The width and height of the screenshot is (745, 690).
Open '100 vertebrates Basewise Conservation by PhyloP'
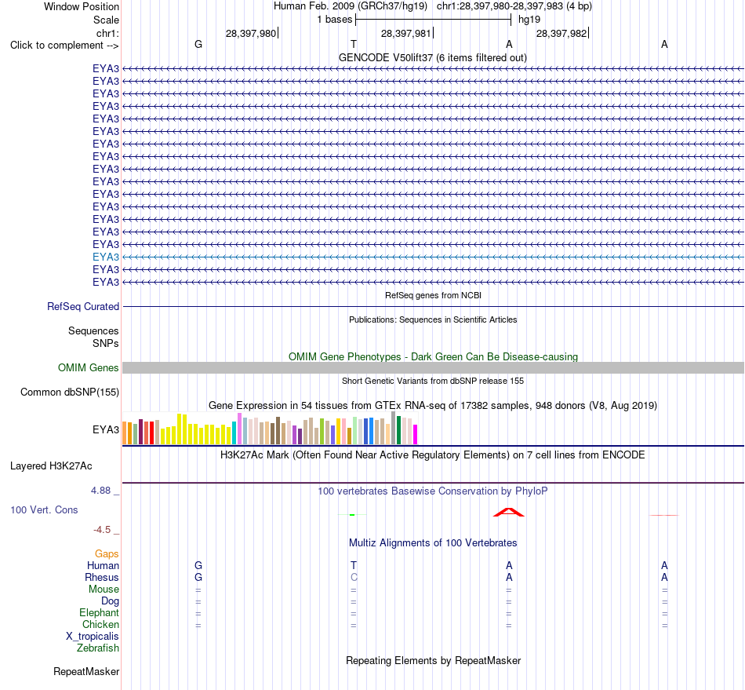pos(433,491)
